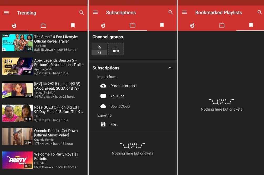Open 'Rose GOES OFF on Big Ed' title

pyautogui.click(x=59, y=110)
